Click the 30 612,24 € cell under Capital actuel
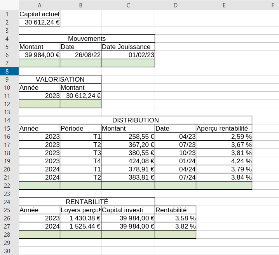279x255 pixels. click(40, 22)
